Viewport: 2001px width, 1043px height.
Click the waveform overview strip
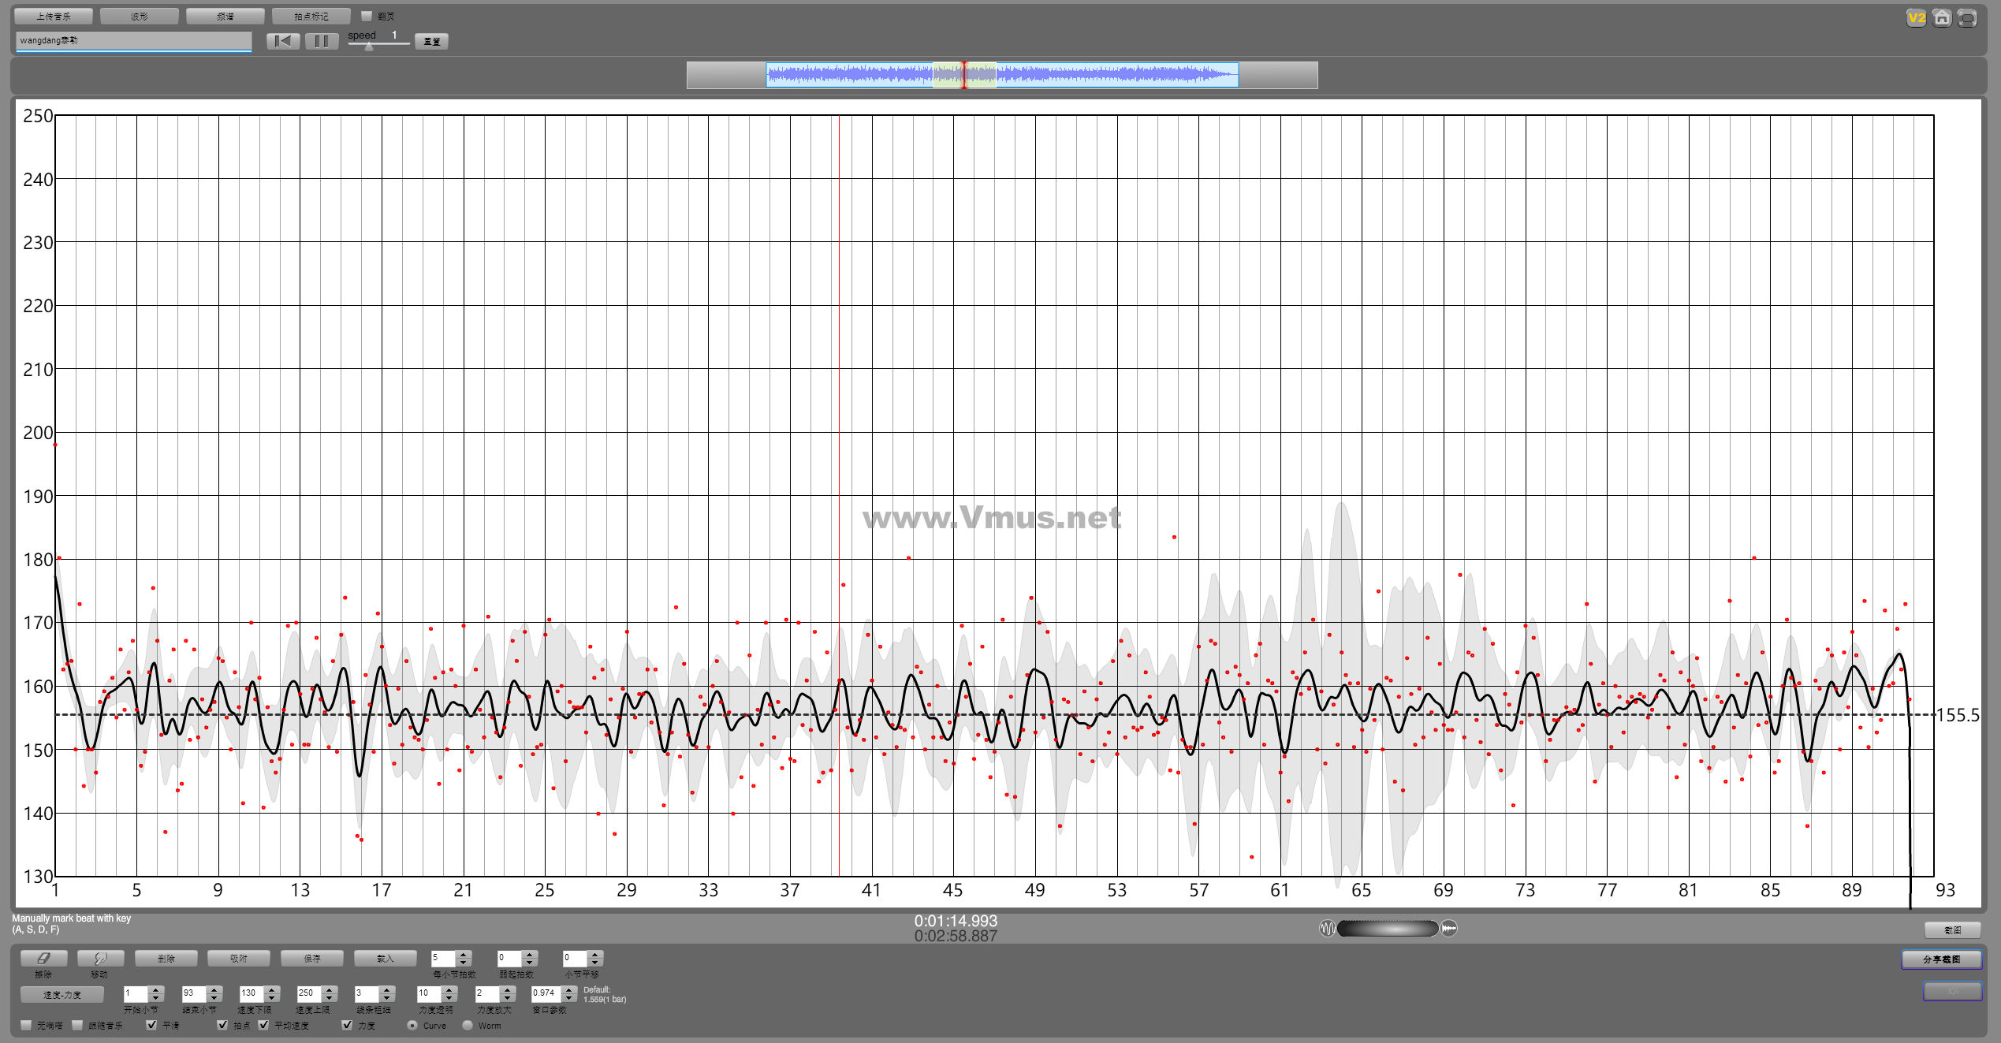pos(1002,75)
